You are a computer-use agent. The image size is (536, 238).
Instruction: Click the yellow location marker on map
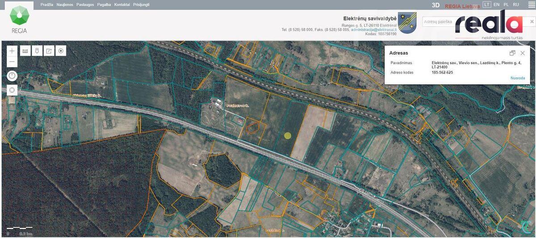tap(288, 135)
